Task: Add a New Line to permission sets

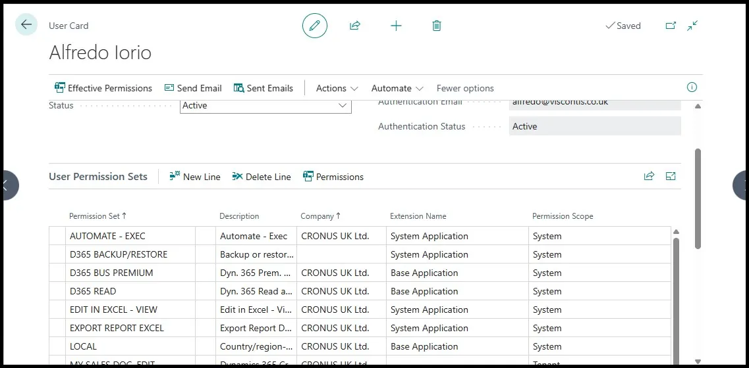Action: pos(195,177)
